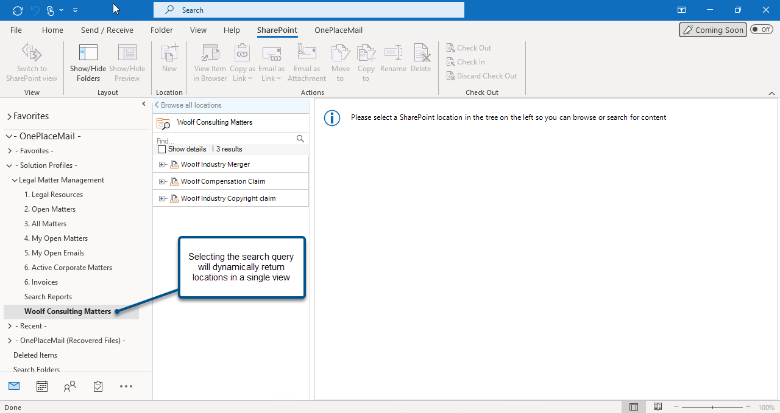
Task: Open Customize Quick Access Toolbar dropdown
Action: pos(75,10)
